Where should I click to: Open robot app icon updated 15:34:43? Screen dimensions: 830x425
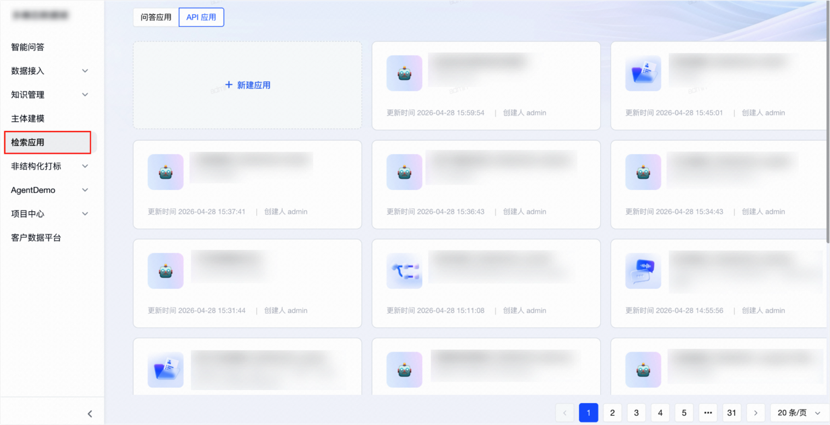pos(643,172)
